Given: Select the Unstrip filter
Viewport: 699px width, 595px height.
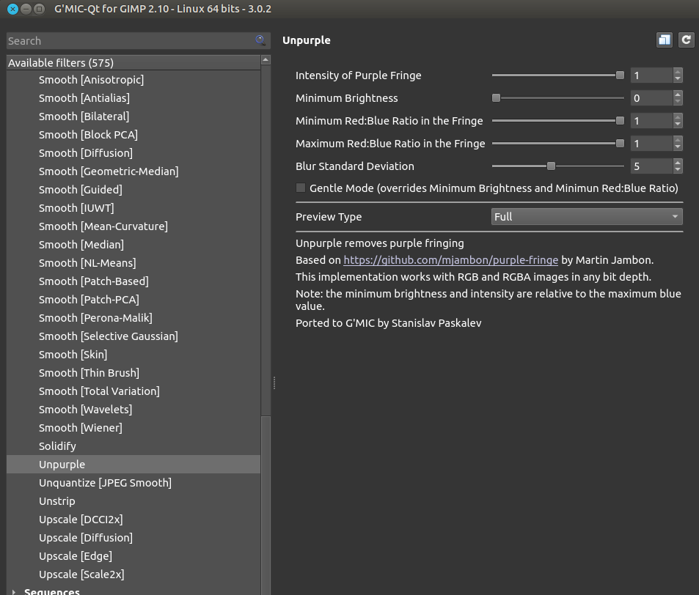Looking at the screenshot, I should [x=133, y=501].
